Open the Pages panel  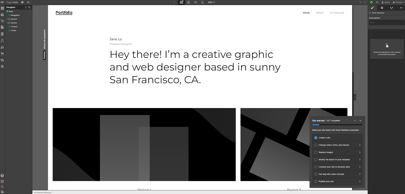coord(2,27)
